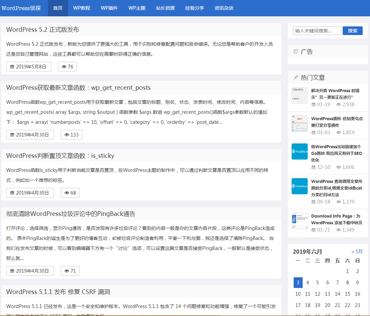Click list icon beside 广告 heading
Viewport: 370px width, 316px height.
tap(295, 52)
